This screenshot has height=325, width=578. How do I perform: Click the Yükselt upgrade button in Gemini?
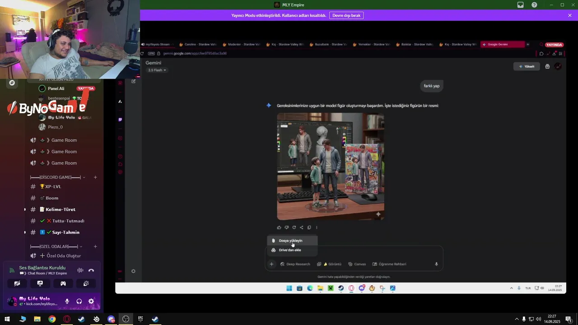(x=527, y=66)
